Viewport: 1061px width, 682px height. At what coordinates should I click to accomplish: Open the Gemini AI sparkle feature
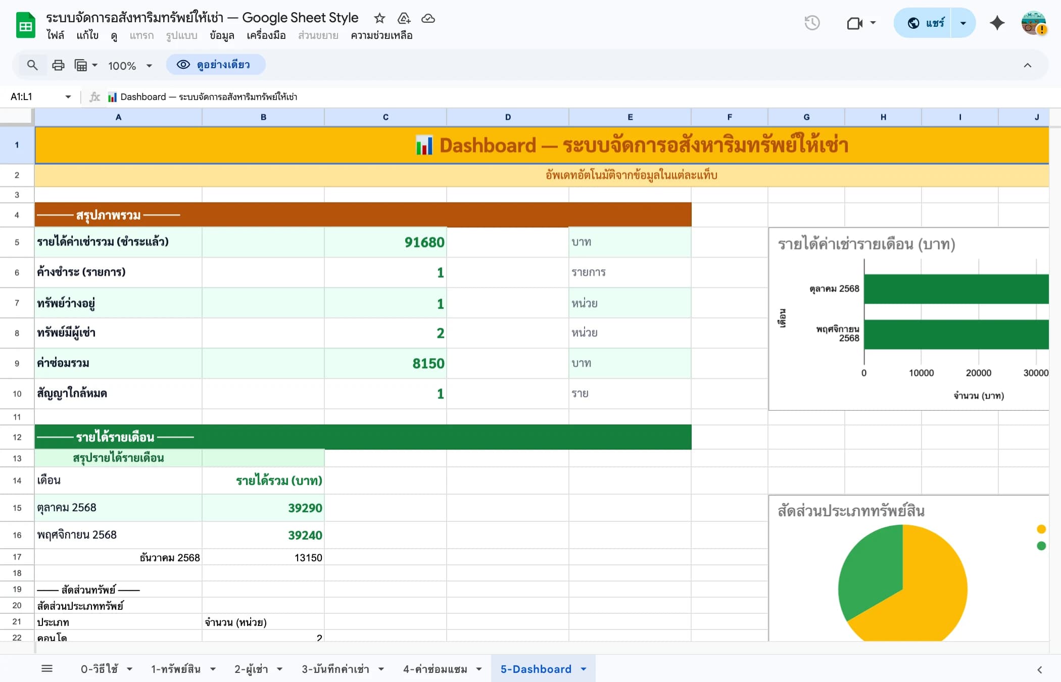[997, 23]
